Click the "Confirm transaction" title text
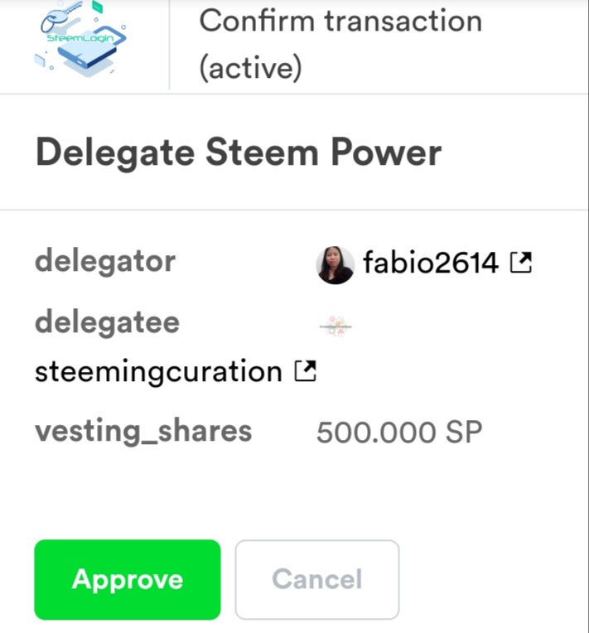Image resolution: width=589 pixels, height=633 pixels. [x=340, y=21]
